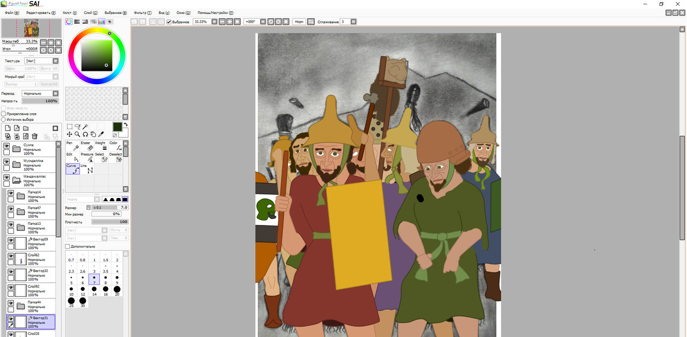
Task: Open the Переход blending mode dropdown
Action: 40,93
